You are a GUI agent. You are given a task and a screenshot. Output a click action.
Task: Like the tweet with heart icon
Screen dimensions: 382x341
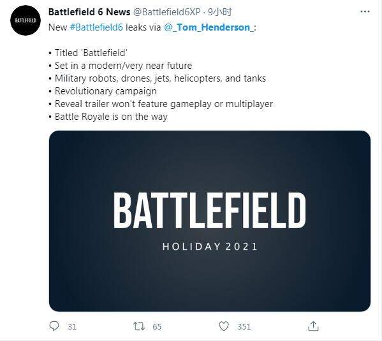tap(224, 326)
